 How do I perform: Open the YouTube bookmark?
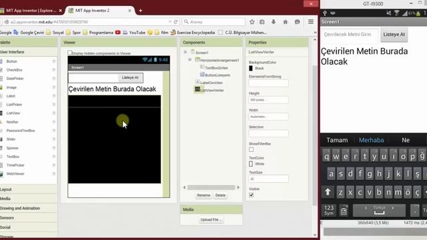click(x=134, y=33)
